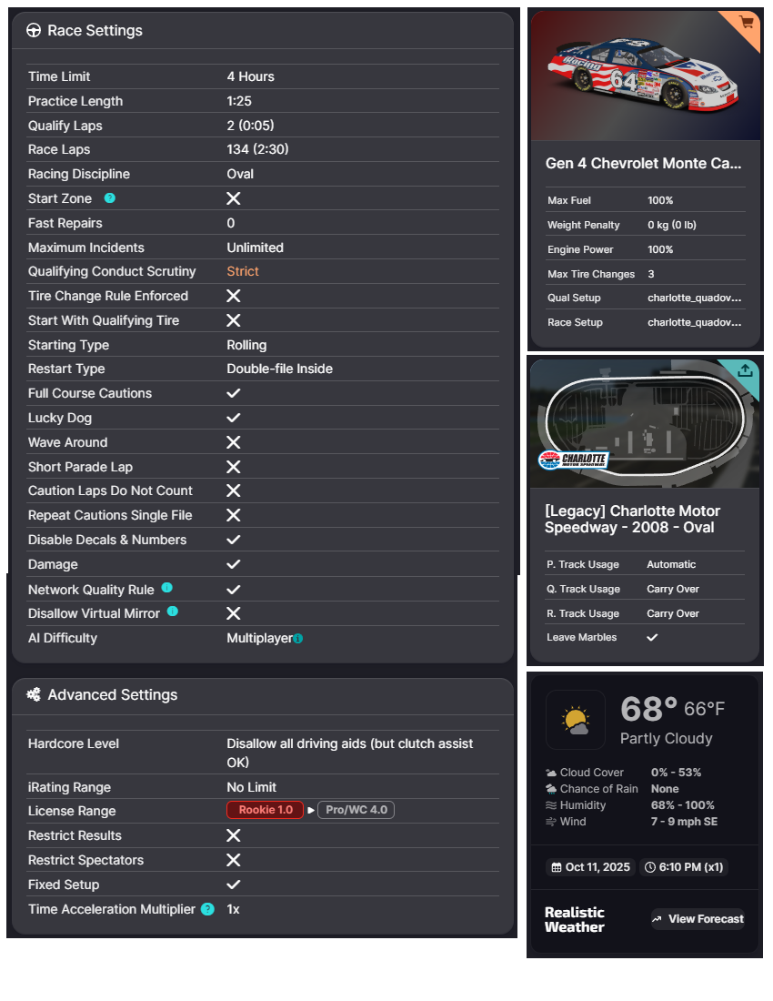This screenshot has height=1001, width=773.
Task: Click the AI Difficulty Multiplayer info icon
Action: click(x=298, y=639)
